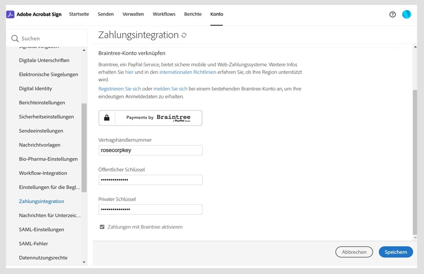Click the Speichern button

click(x=396, y=252)
